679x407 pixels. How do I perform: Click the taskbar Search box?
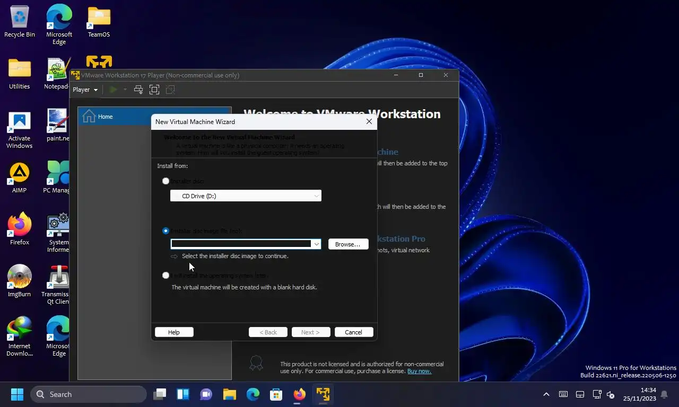pyautogui.click(x=89, y=394)
